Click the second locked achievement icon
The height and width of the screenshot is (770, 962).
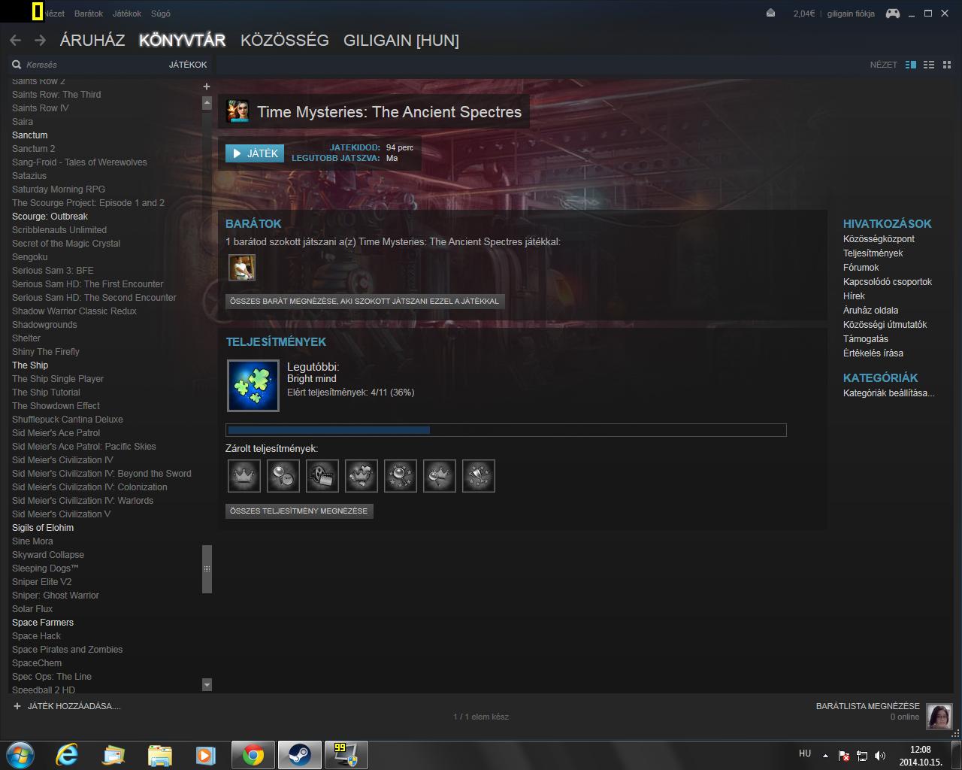click(283, 476)
